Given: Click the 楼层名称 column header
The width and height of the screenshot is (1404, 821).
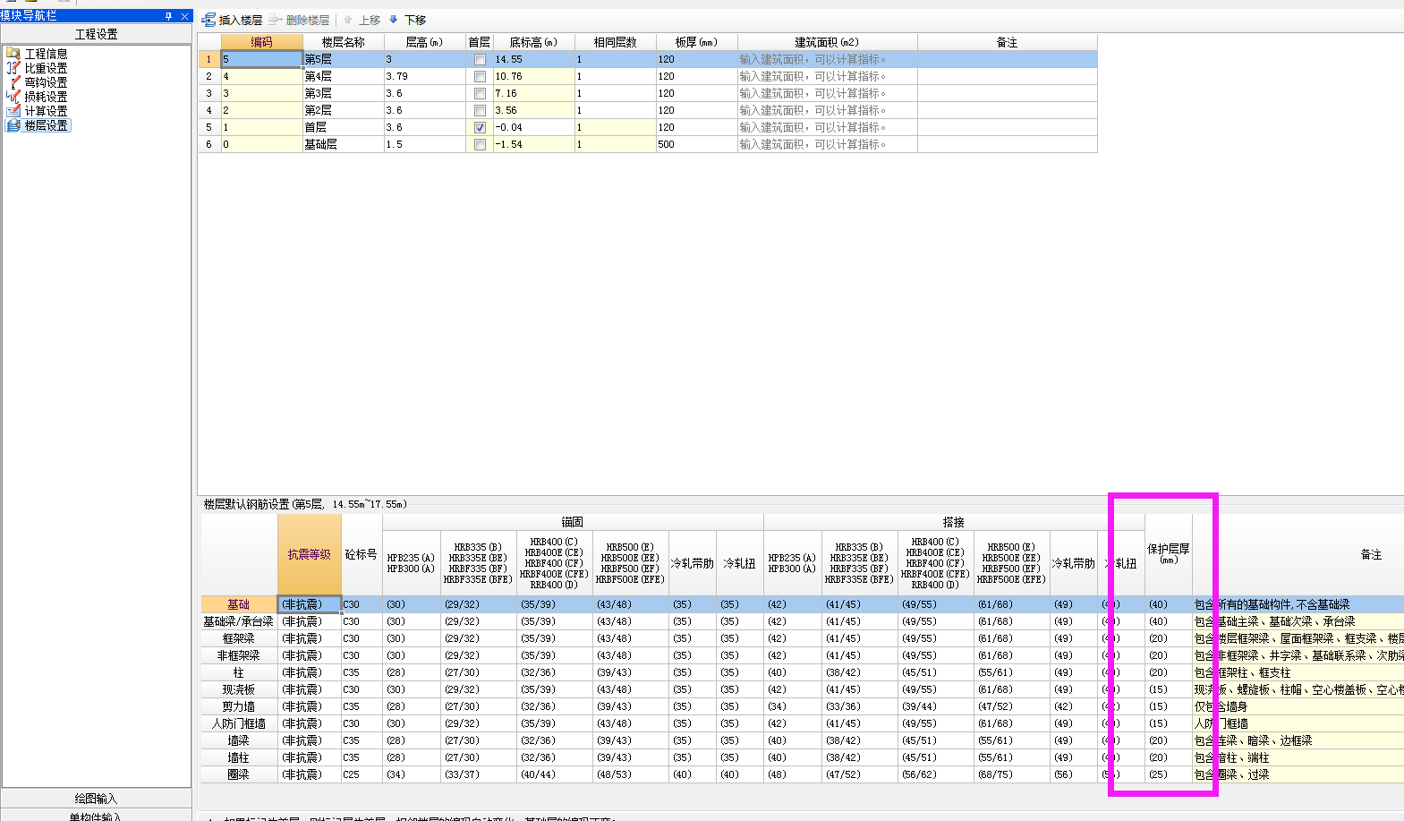Looking at the screenshot, I should 344,42.
